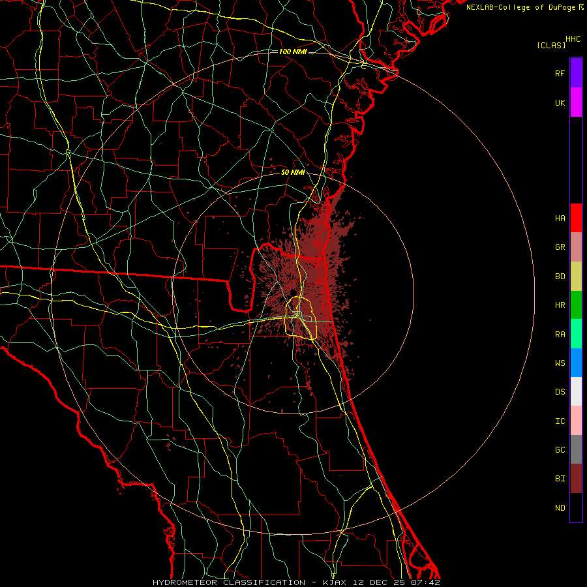Select the BD yellow legend block

[576, 277]
